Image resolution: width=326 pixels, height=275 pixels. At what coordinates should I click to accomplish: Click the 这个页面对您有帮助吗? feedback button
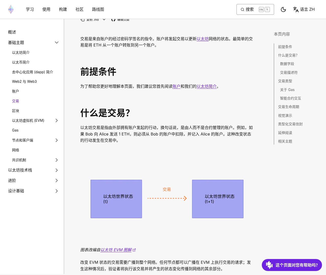point(292,265)
